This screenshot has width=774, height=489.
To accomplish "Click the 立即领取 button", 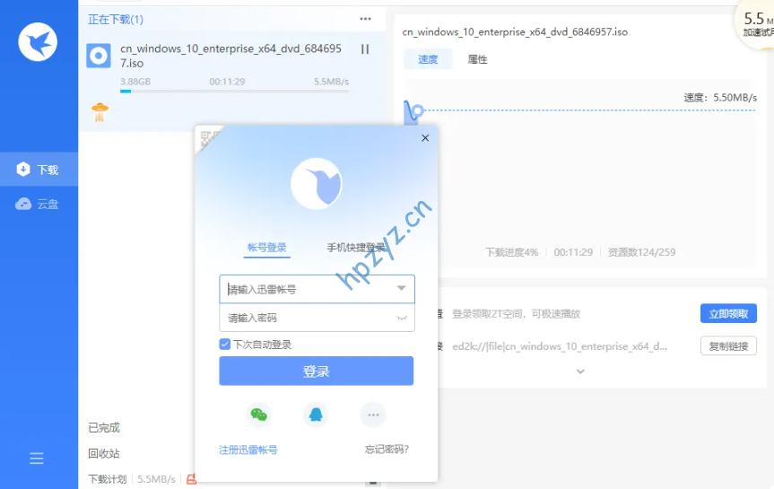I will (x=727, y=313).
